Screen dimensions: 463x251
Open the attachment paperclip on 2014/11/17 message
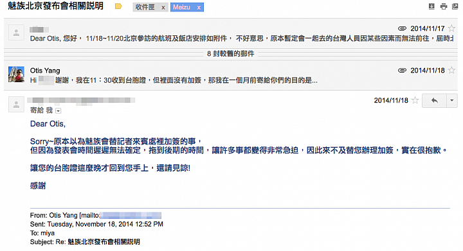402,29
